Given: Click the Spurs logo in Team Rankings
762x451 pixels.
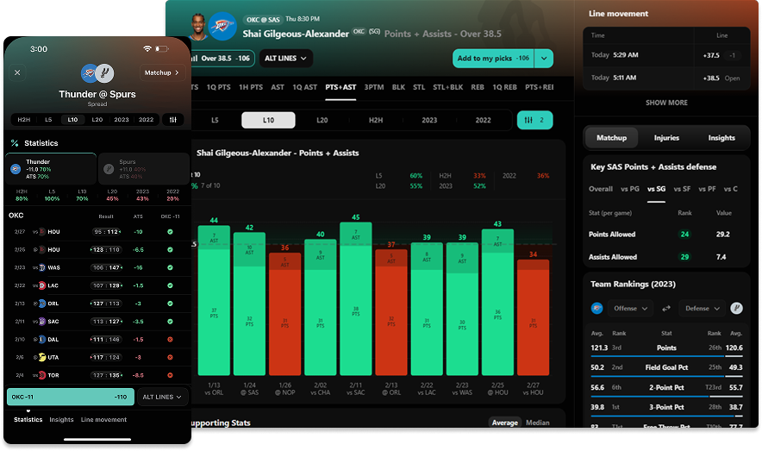Looking at the screenshot, I should click(737, 308).
